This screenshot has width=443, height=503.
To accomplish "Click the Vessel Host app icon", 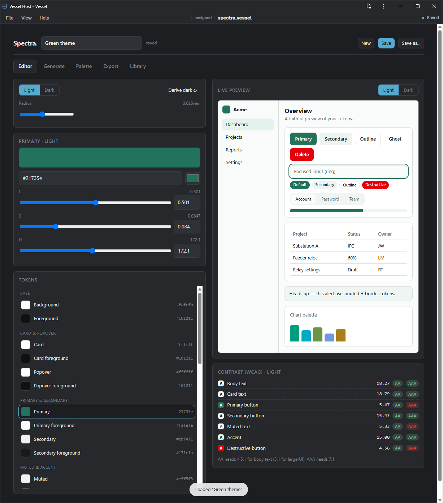I will (x=5, y=6).
